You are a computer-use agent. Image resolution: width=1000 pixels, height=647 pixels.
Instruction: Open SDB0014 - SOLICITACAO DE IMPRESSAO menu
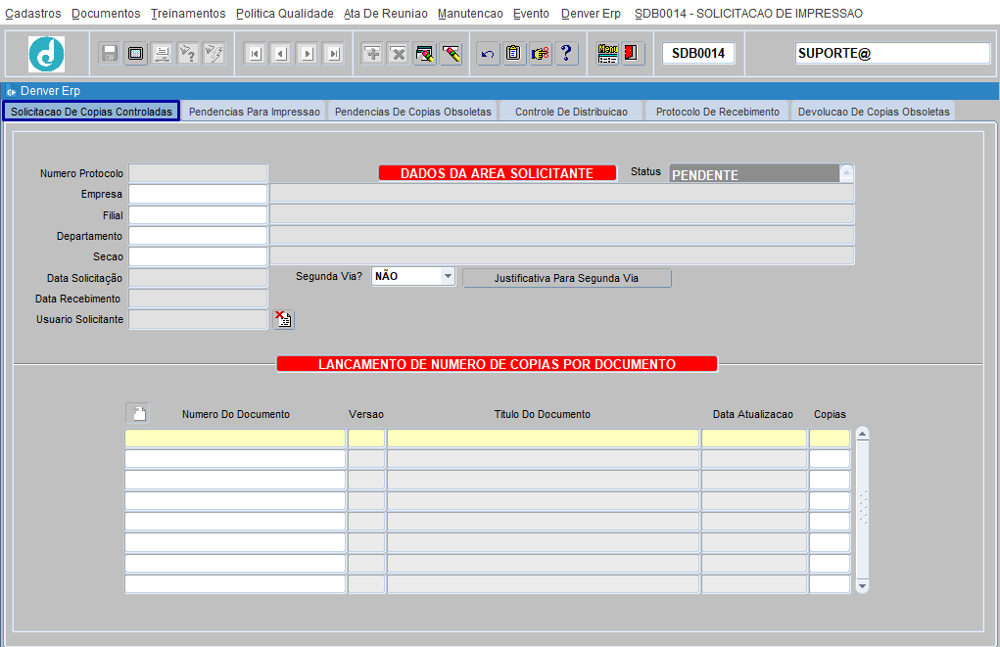click(748, 14)
